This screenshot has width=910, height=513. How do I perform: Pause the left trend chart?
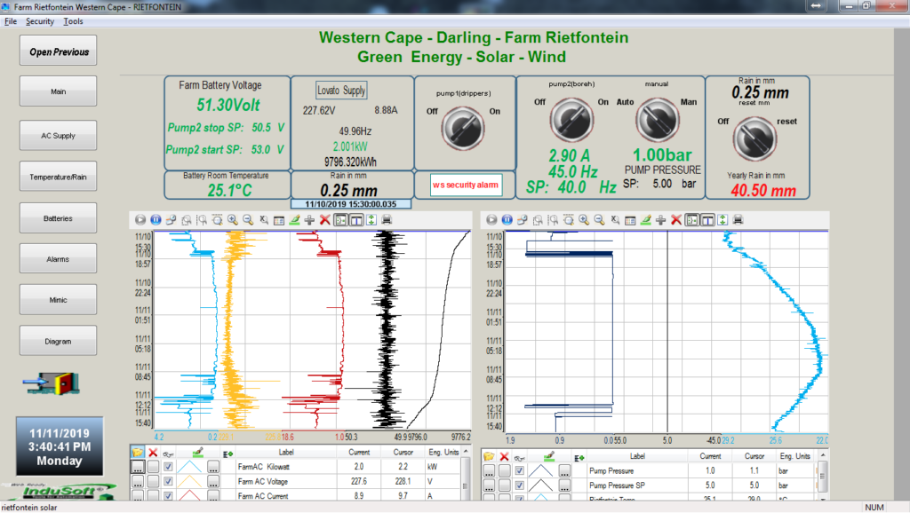tap(156, 220)
